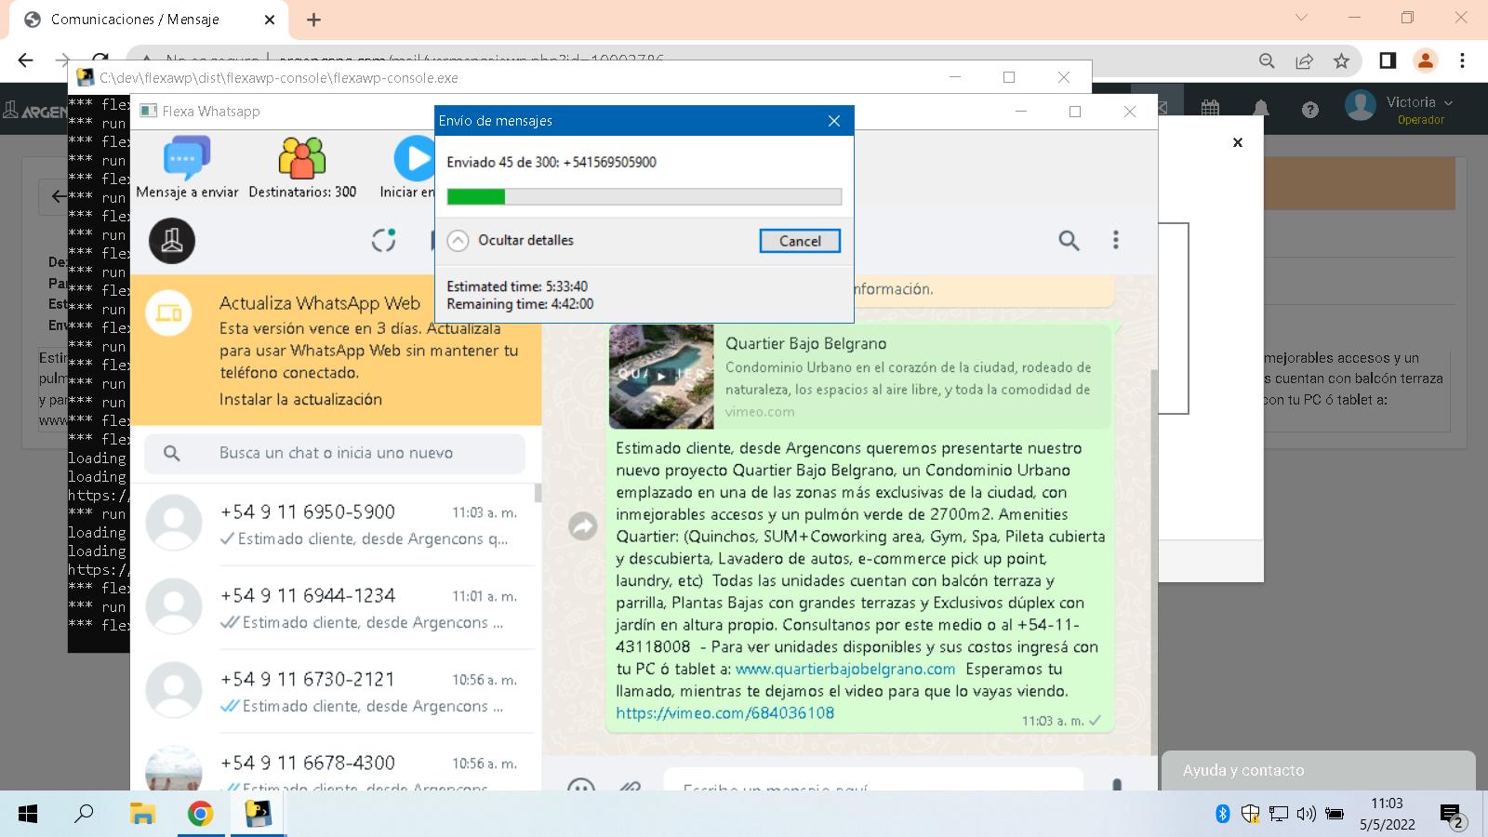Click Chrome zoom magnifier icon
Screen dimensions: 1488x837
[1267, 60]
